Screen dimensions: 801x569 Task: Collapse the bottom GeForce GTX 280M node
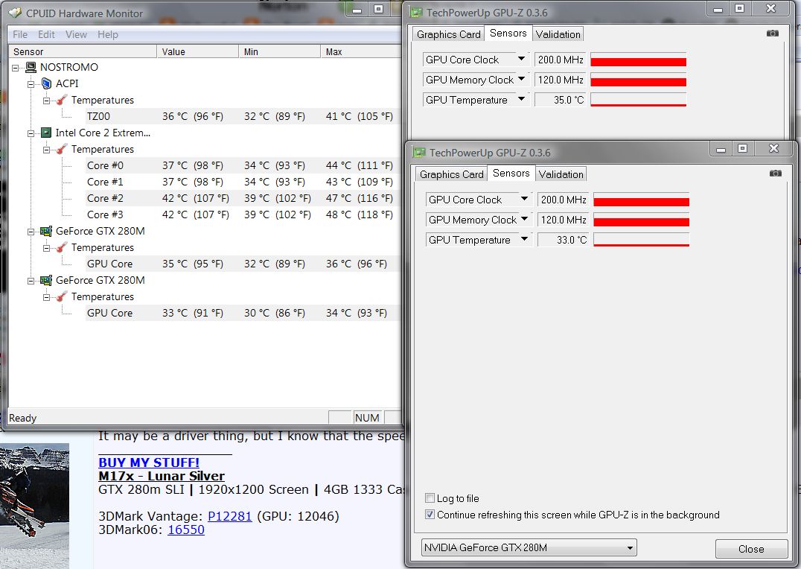pyautogui.click(x=31, y=281)
